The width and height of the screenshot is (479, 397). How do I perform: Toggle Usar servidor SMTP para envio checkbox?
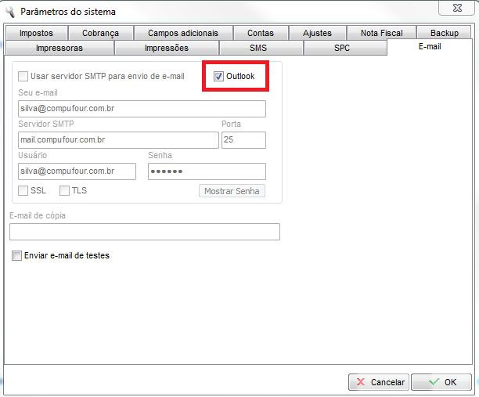pyautogui.click(x=23, y=77)
